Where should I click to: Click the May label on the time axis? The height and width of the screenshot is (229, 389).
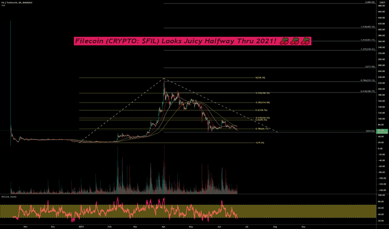191,227
